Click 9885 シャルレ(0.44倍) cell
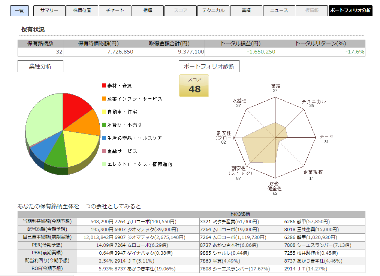The height and width of the screenshot is (276, 380). (242, 253)
